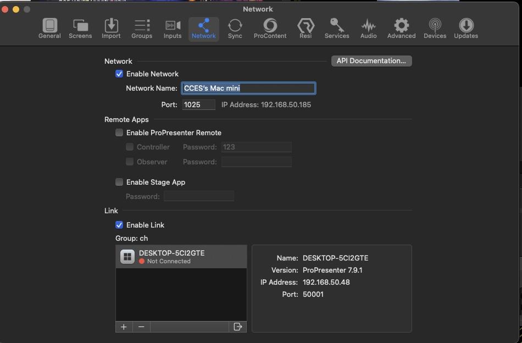Disable the Enable Network checkbox
The image size is (522, 343).
[119, 74]
